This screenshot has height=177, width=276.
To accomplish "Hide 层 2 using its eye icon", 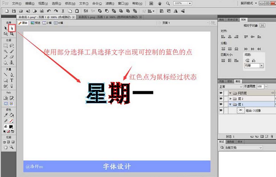I will (221, 98).
